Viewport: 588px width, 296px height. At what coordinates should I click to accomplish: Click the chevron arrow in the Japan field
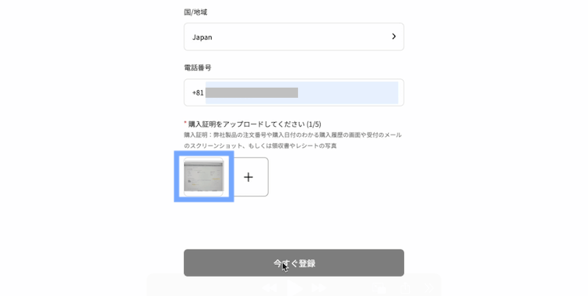394,36
